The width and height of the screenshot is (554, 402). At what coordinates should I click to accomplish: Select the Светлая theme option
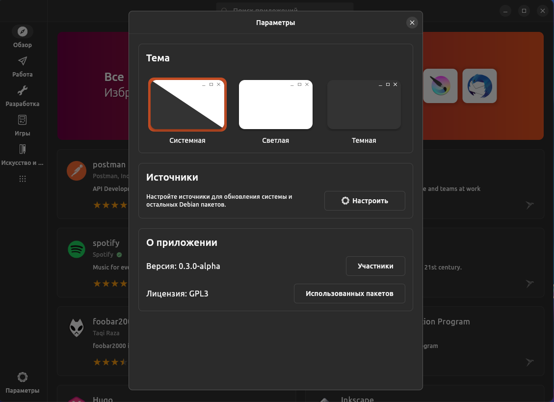coord(276,105)
